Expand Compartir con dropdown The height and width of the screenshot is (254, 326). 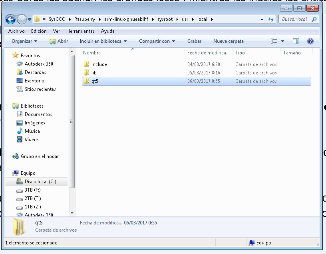[157, 41]
